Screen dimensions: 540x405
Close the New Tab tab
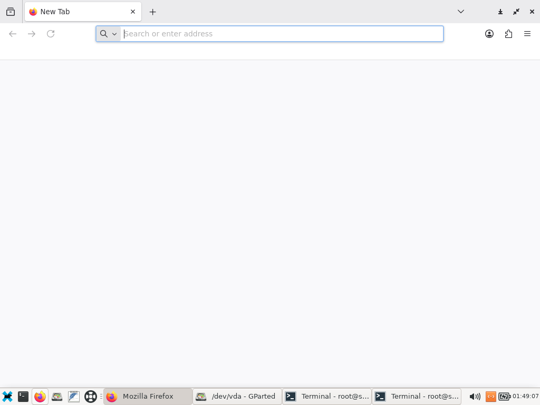click(133, 12)
